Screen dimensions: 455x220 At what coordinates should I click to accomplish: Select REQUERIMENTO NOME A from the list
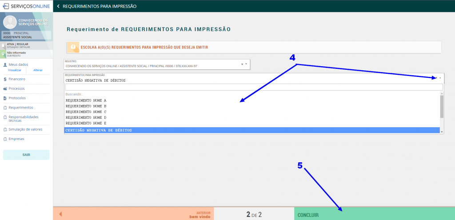point(86,100)
